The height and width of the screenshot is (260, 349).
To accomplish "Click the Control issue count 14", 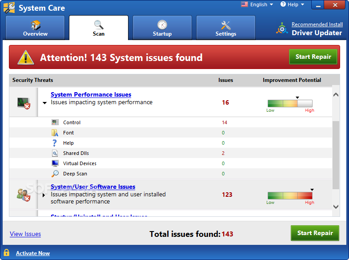I will tap(225, 122).
